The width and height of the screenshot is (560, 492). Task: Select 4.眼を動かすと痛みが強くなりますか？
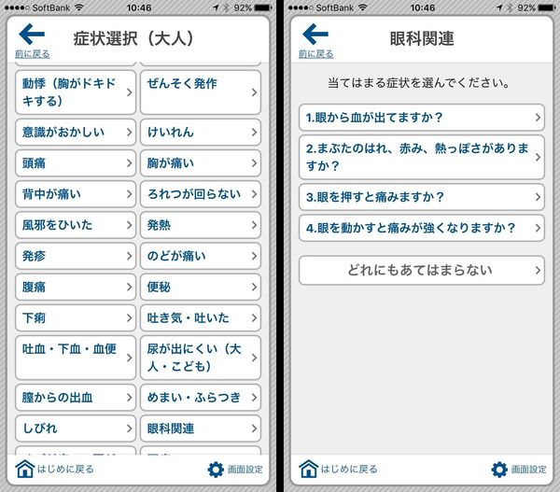[x=422, y=228]
